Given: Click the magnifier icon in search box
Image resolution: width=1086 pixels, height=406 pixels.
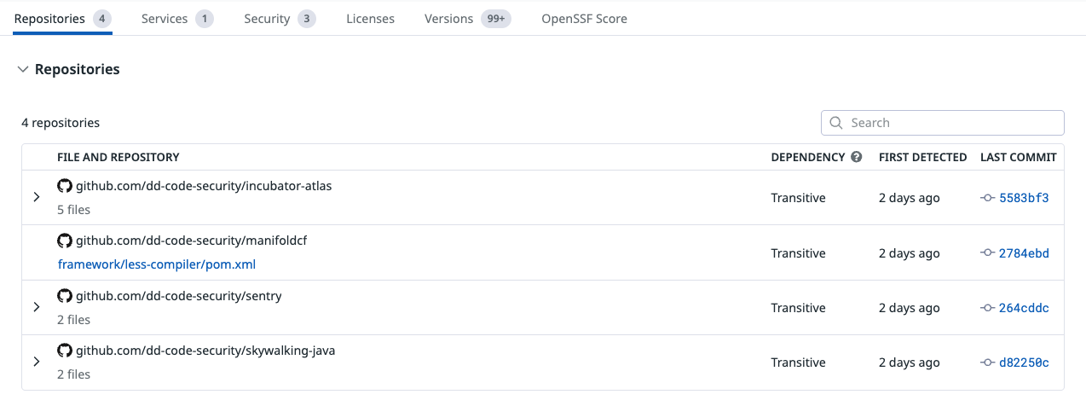Looking at the screenshot, I should [836, 123].
